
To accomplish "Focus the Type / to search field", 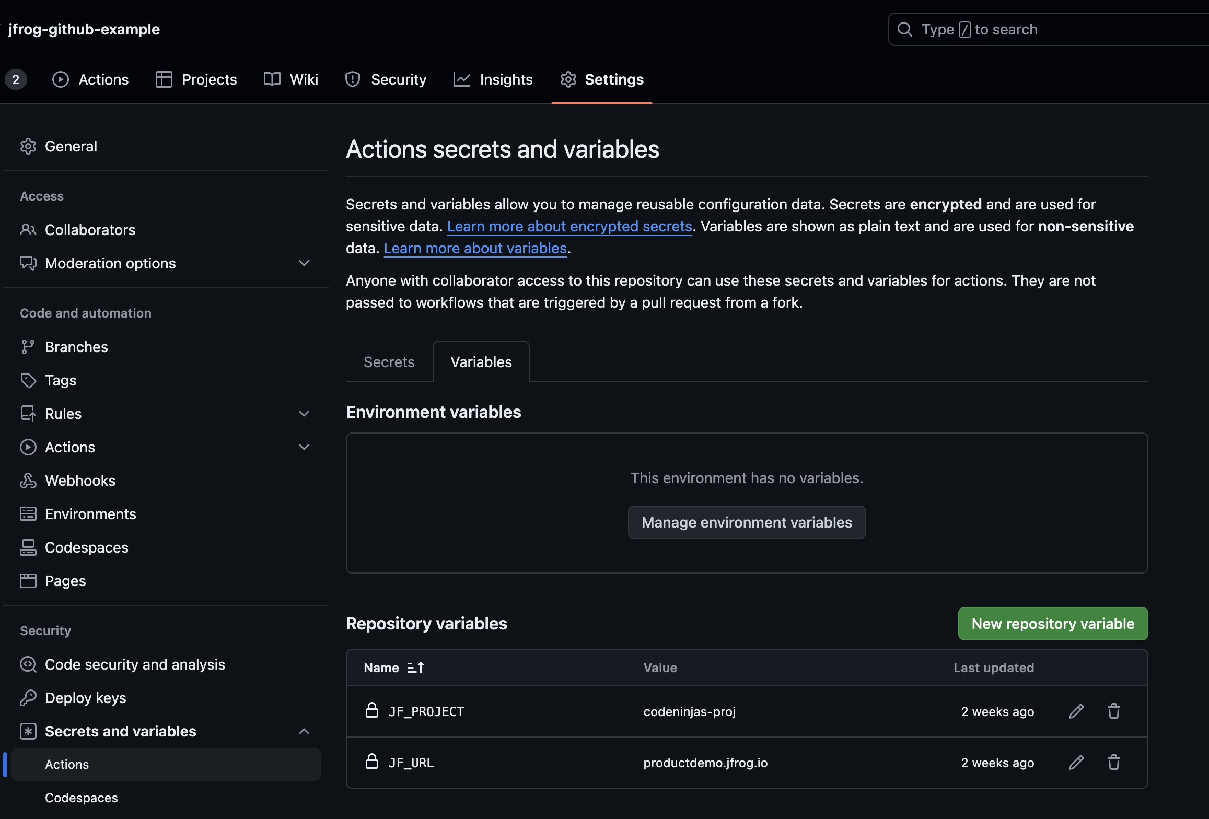I will coord(1045,29).
